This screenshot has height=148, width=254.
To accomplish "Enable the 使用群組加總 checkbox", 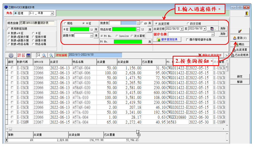I will [x=9, y=29].
